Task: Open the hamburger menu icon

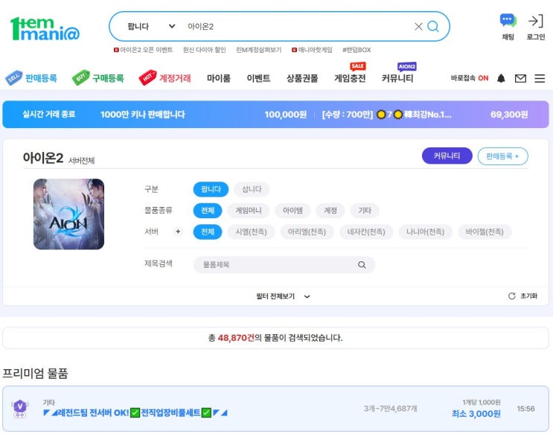Action: [540, 78]
